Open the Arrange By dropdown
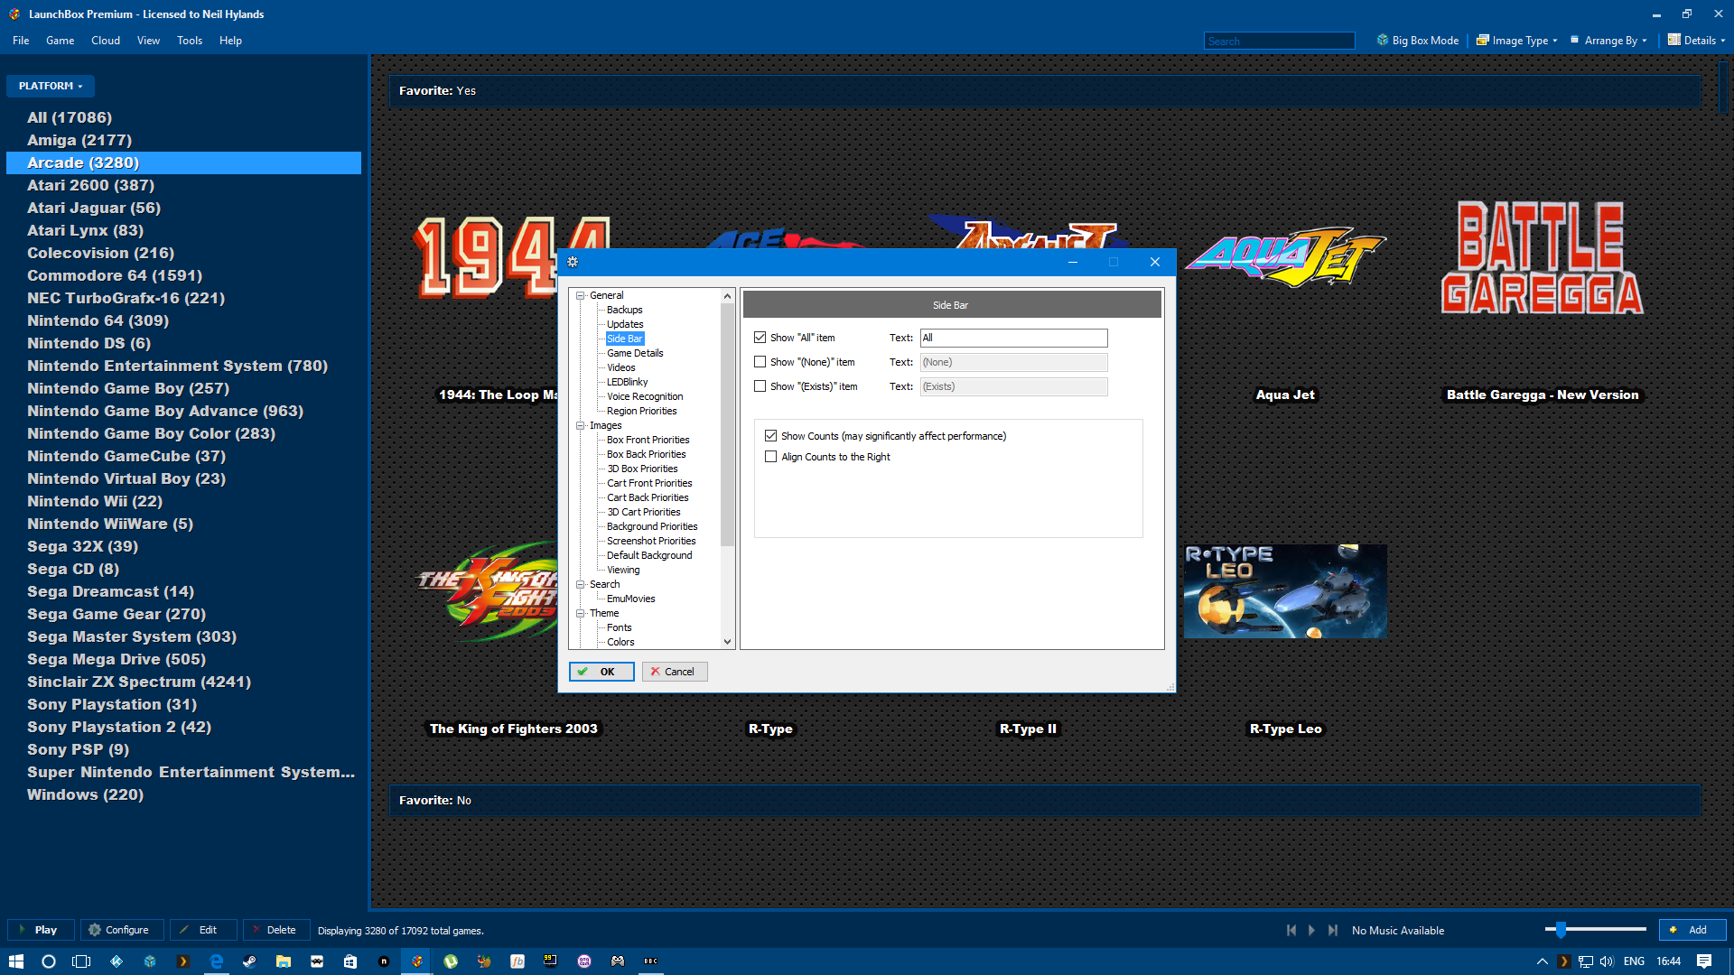This screenshot has height=975, width=1734. coord(1608,41)
